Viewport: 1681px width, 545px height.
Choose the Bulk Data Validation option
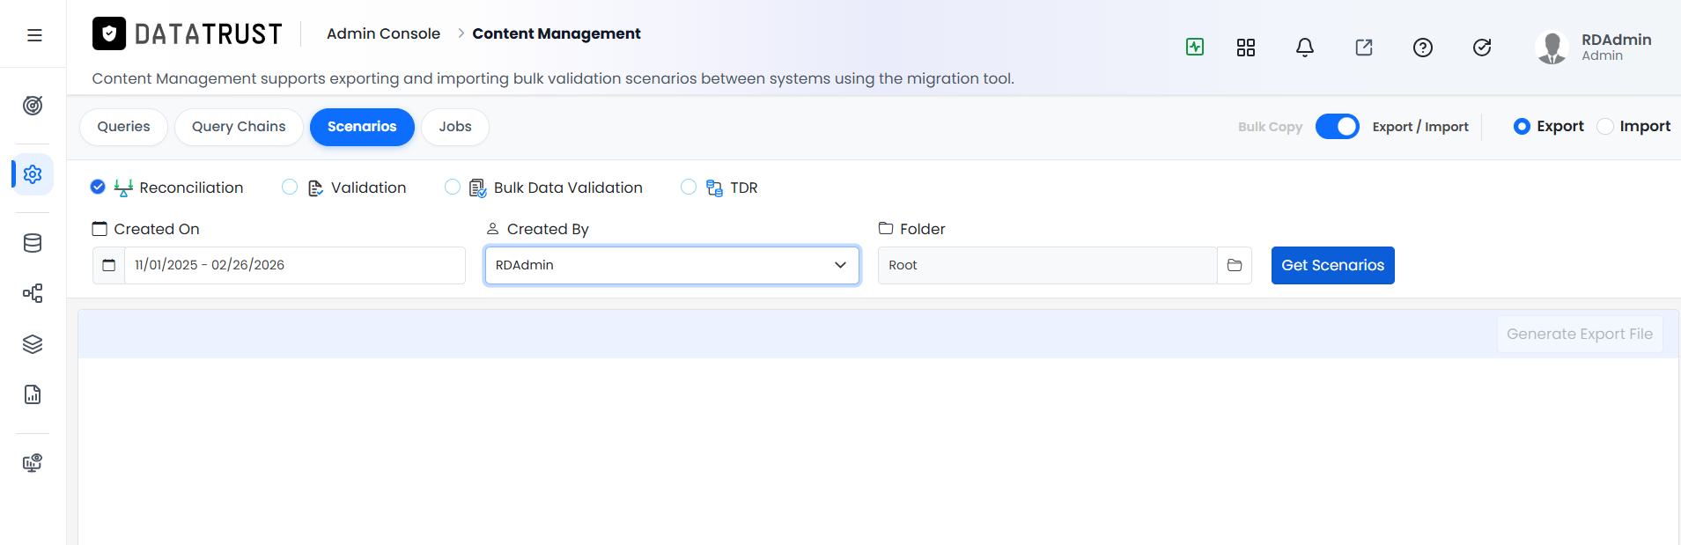[x=453, y=188]
